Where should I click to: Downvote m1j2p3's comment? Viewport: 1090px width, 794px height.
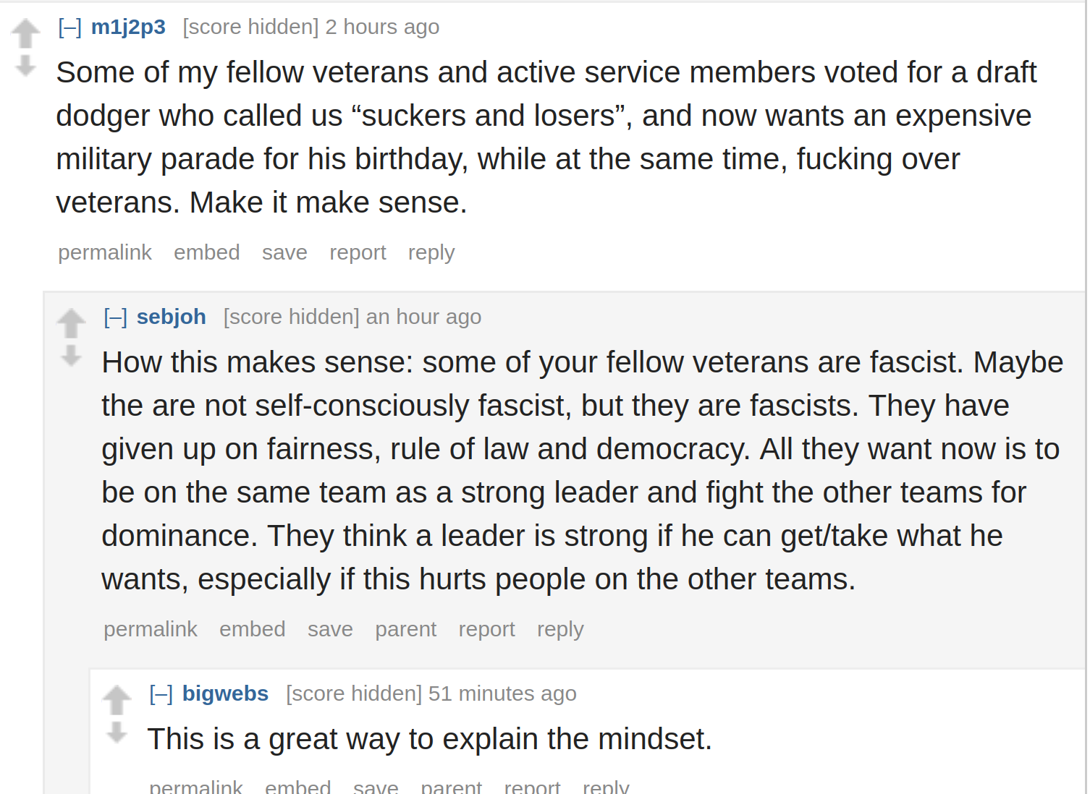pos(25,66)
